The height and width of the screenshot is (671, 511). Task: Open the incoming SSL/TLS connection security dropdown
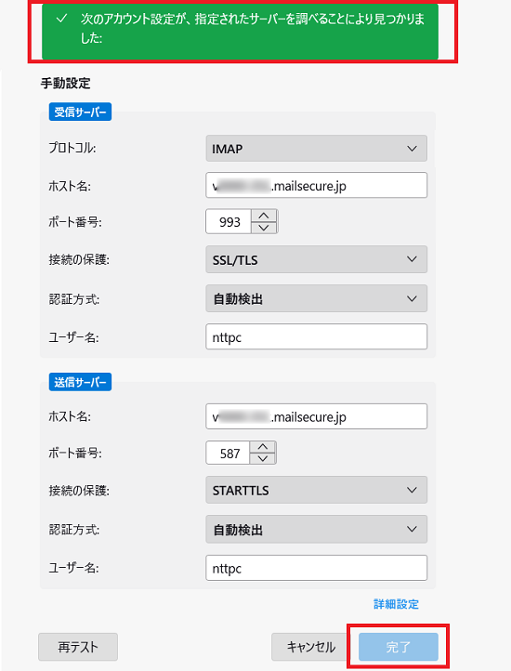click(316, 259)
